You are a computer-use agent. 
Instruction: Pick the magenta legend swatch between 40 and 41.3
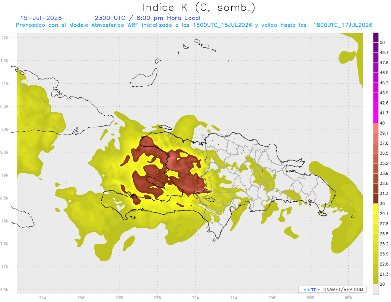click(x=376, y=118)
